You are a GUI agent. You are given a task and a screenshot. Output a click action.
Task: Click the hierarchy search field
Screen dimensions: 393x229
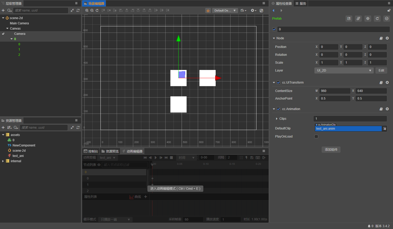(41, 10)
